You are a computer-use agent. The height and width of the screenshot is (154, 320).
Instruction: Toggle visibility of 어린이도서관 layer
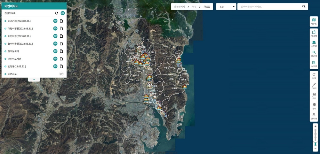pos(55,59)
